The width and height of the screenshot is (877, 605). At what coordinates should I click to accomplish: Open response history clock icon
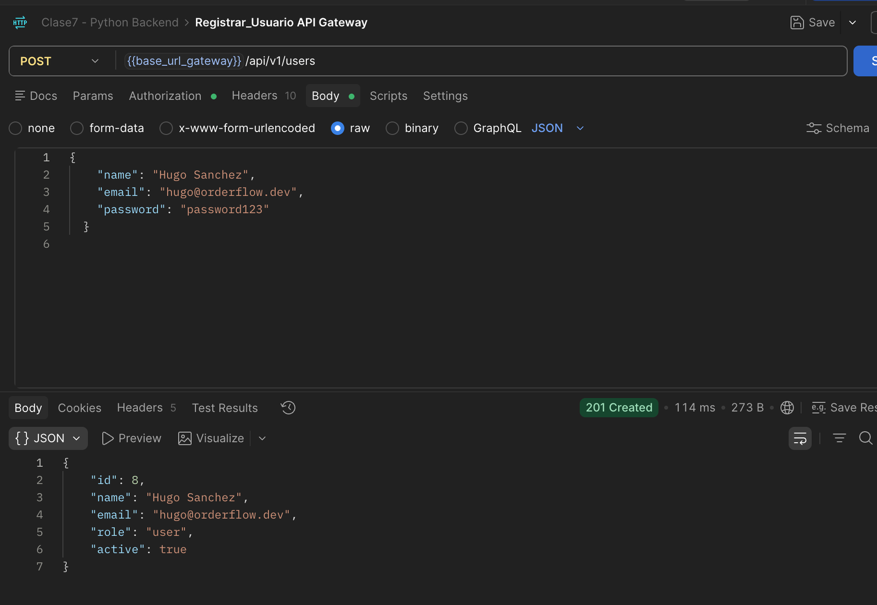click(288, 408)
